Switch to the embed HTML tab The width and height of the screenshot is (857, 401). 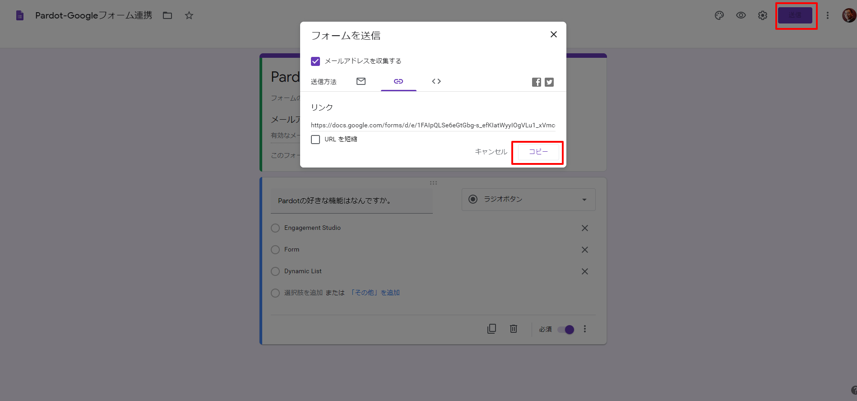click(x=436, y=81)
